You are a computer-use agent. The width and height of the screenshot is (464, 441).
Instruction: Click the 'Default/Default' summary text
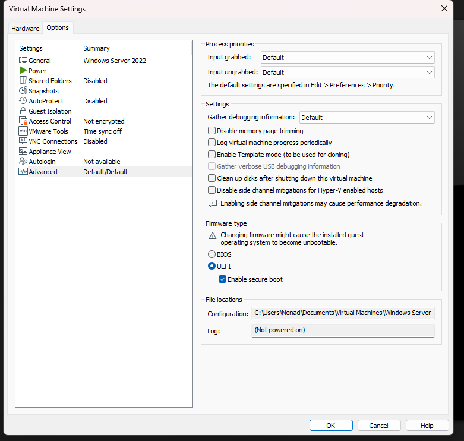(x=105, y=172)
